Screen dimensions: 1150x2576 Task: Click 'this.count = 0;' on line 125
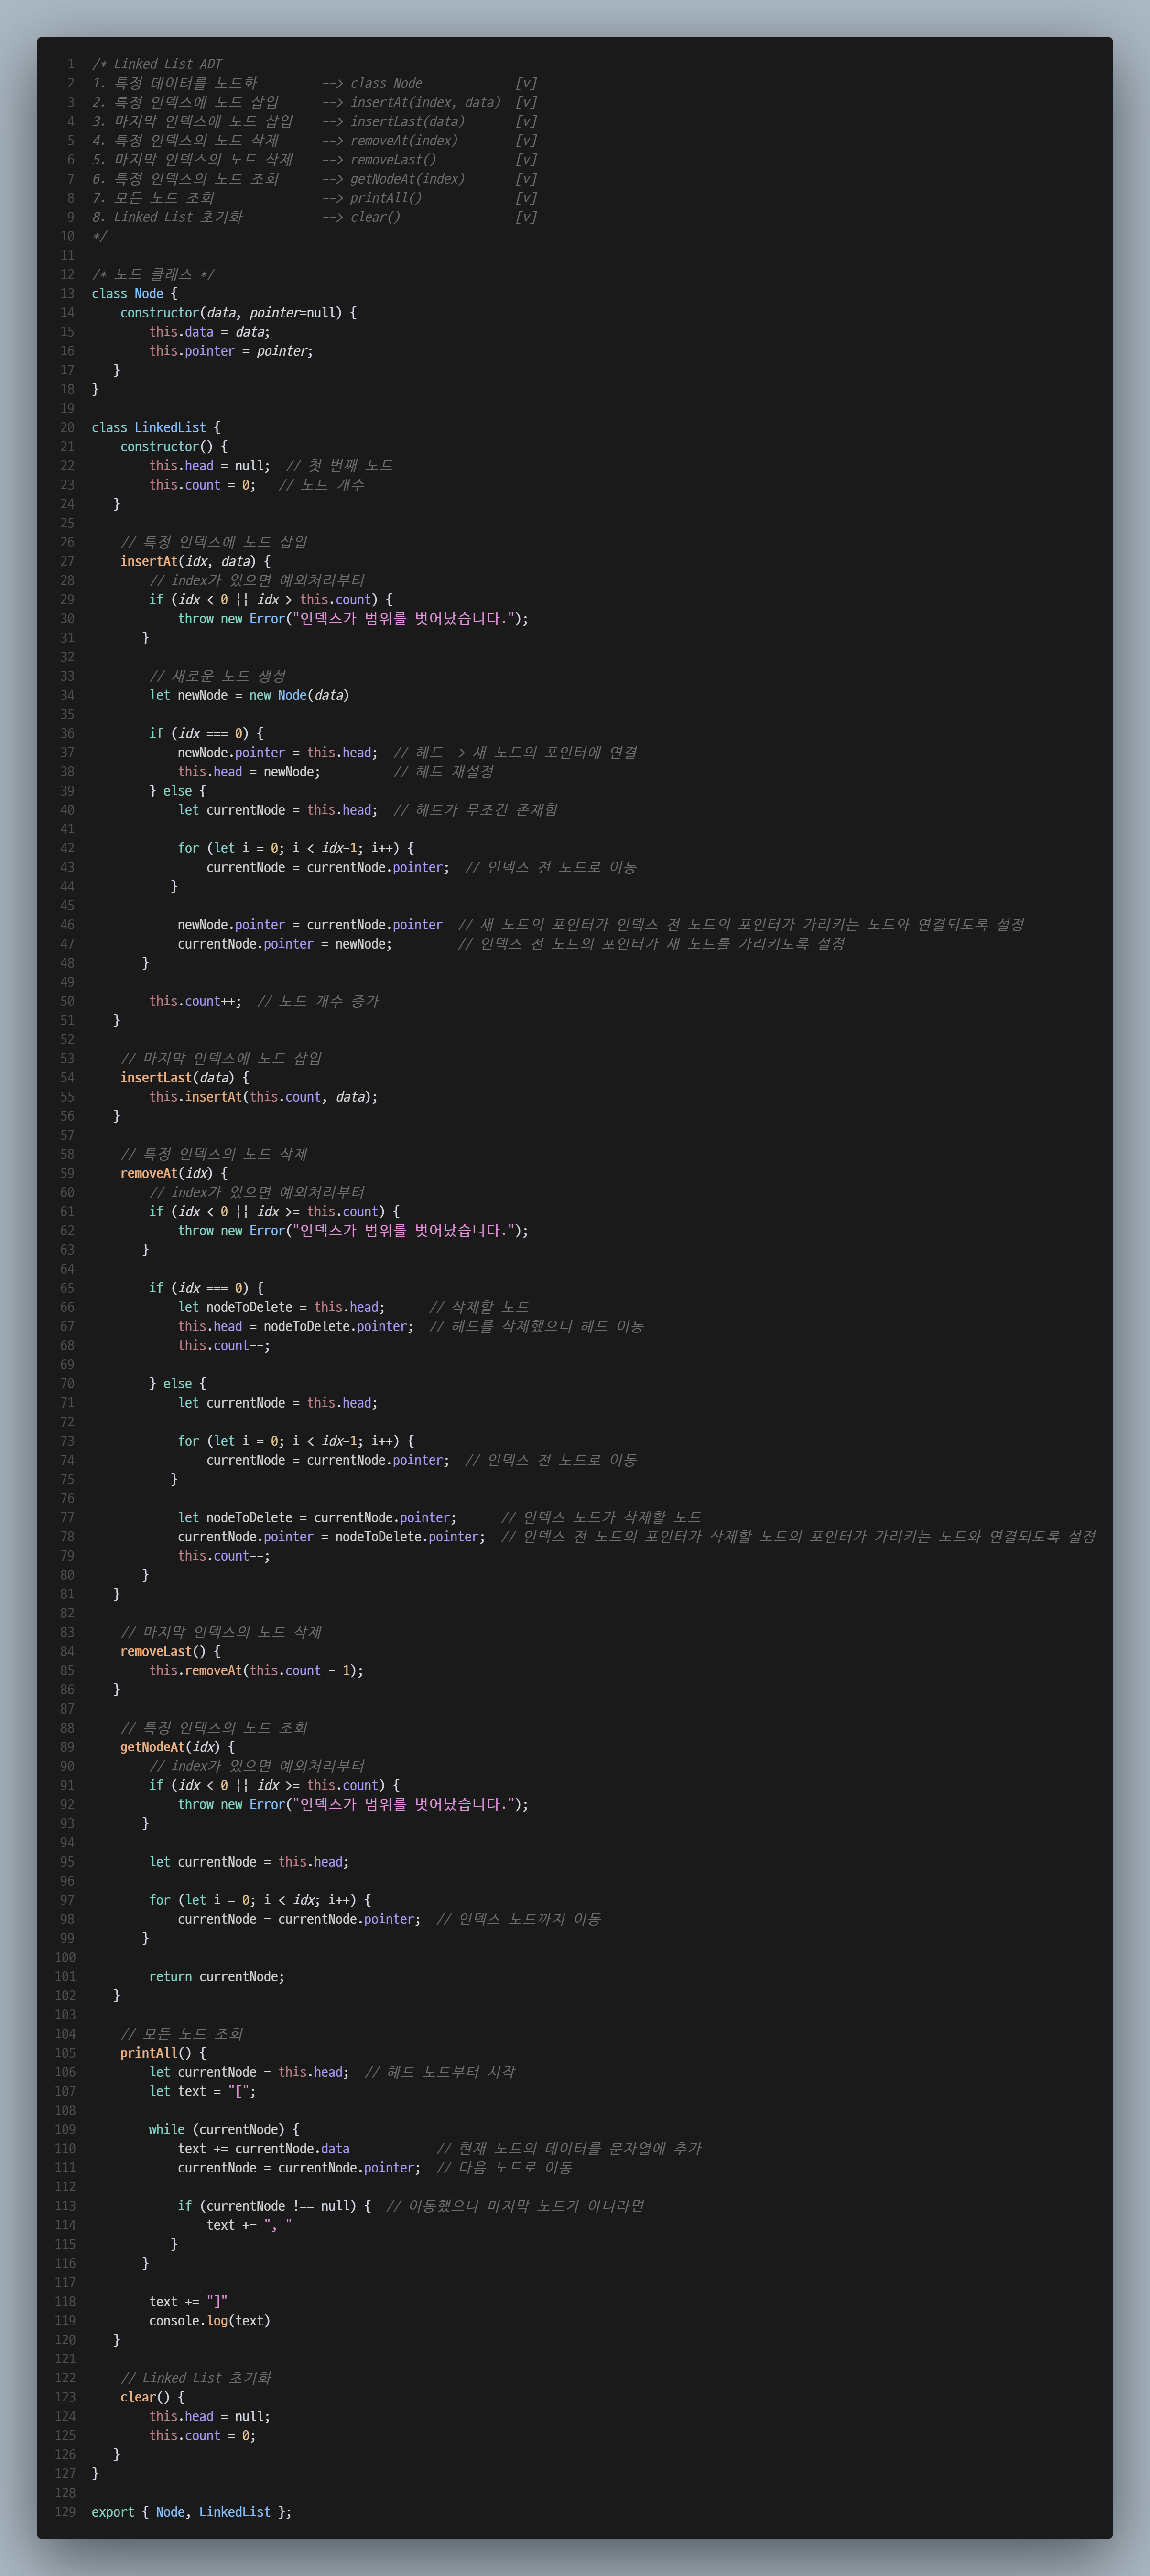[x=202, y=2436]
